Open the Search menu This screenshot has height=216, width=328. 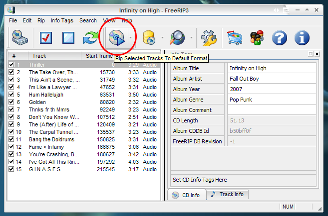88,20
